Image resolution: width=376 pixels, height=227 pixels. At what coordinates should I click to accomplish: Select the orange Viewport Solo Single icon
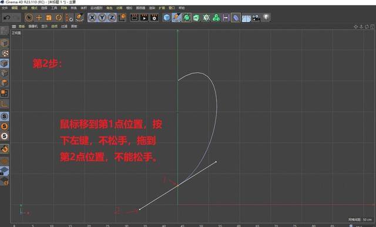4,126
